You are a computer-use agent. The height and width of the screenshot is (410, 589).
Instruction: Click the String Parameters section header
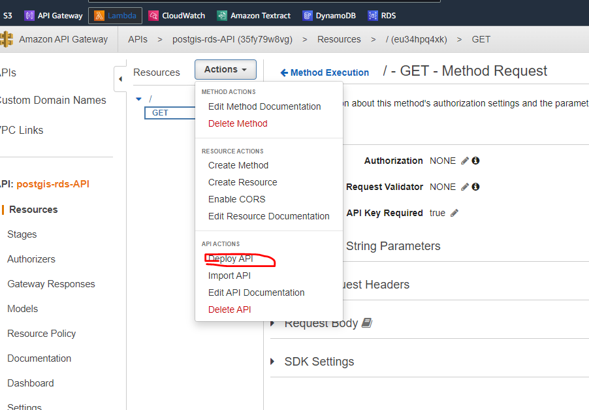(393, 246)
